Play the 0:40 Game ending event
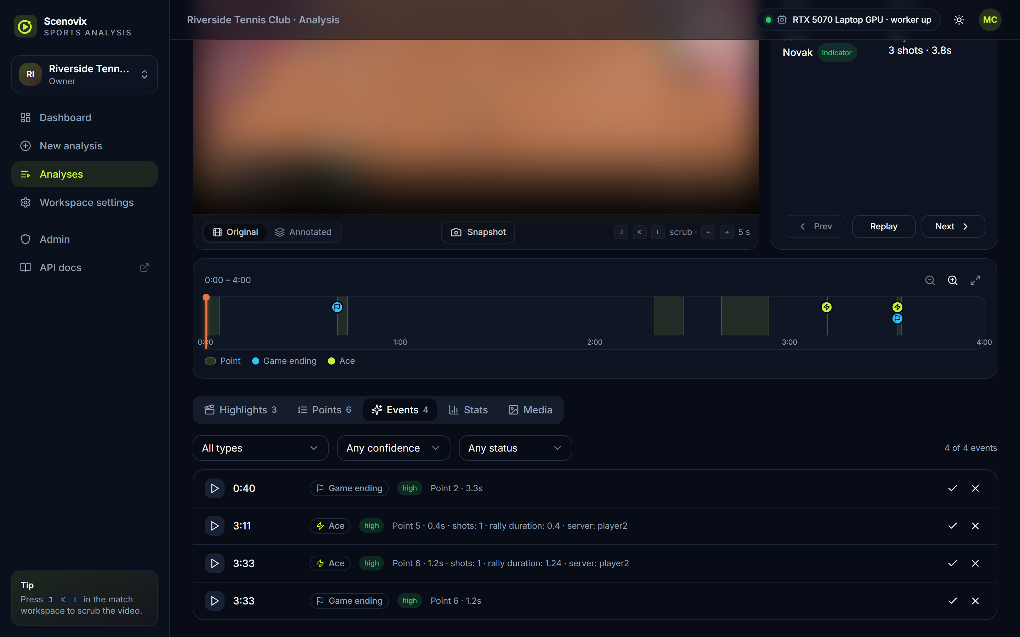 pos(215,488)
